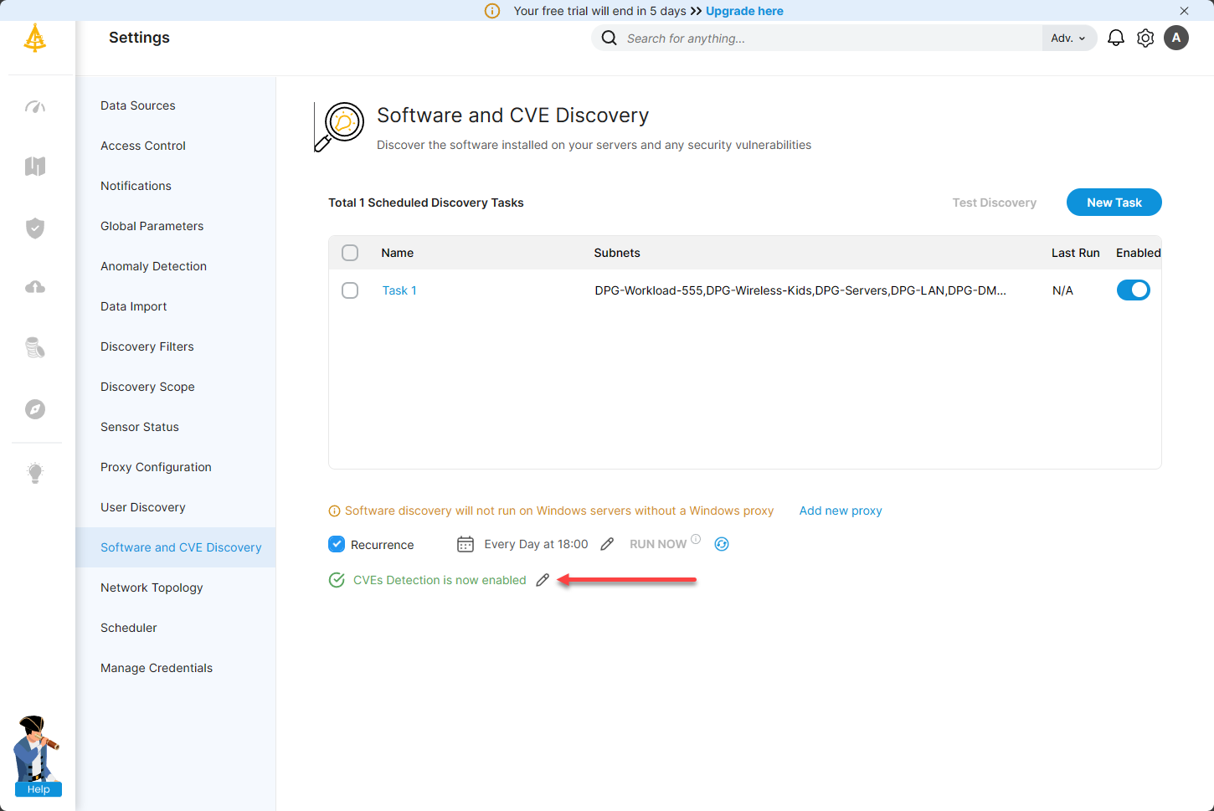Select the database stack sidebar icon

click(35, 347)
